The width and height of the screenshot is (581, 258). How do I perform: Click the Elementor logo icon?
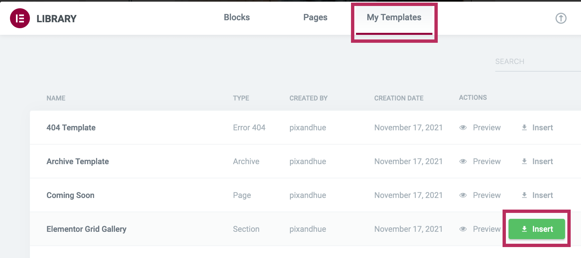tap(20, 18)
